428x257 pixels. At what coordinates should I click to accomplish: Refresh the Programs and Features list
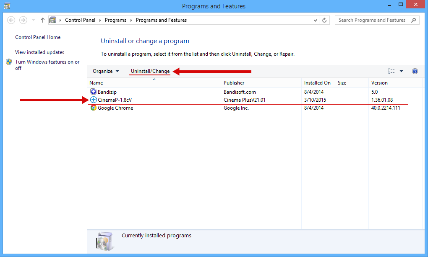tap(324, 20)
